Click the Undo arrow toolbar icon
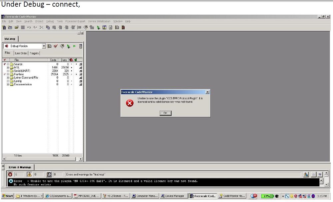This screenshot has height=202, width=333. click(29, 27)
